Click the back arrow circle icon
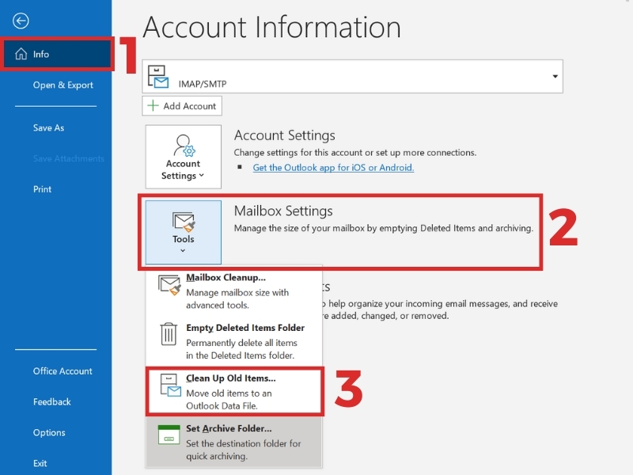The width and height of the screenshot is (633, 475). click(x=21, y=21)
